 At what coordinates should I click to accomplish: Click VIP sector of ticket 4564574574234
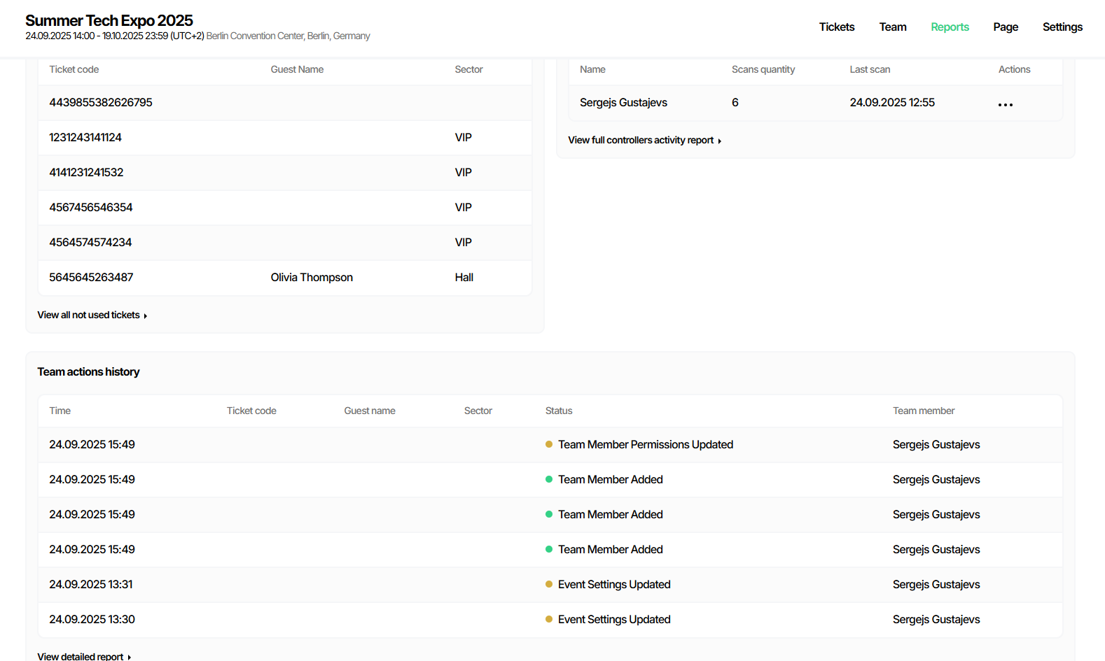(463, 242)
